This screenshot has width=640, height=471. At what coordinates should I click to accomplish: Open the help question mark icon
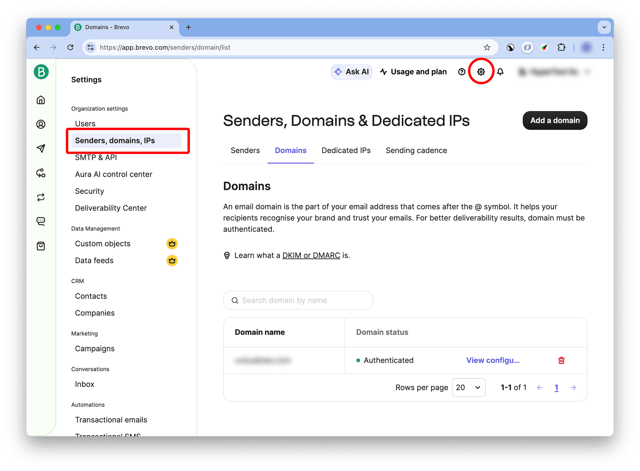point(461,72)
